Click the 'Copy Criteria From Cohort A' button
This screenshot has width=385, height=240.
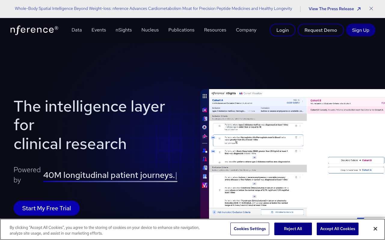click(356, 170)
